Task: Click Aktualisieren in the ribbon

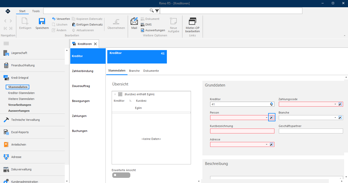Action: click(x=83, y=30)
